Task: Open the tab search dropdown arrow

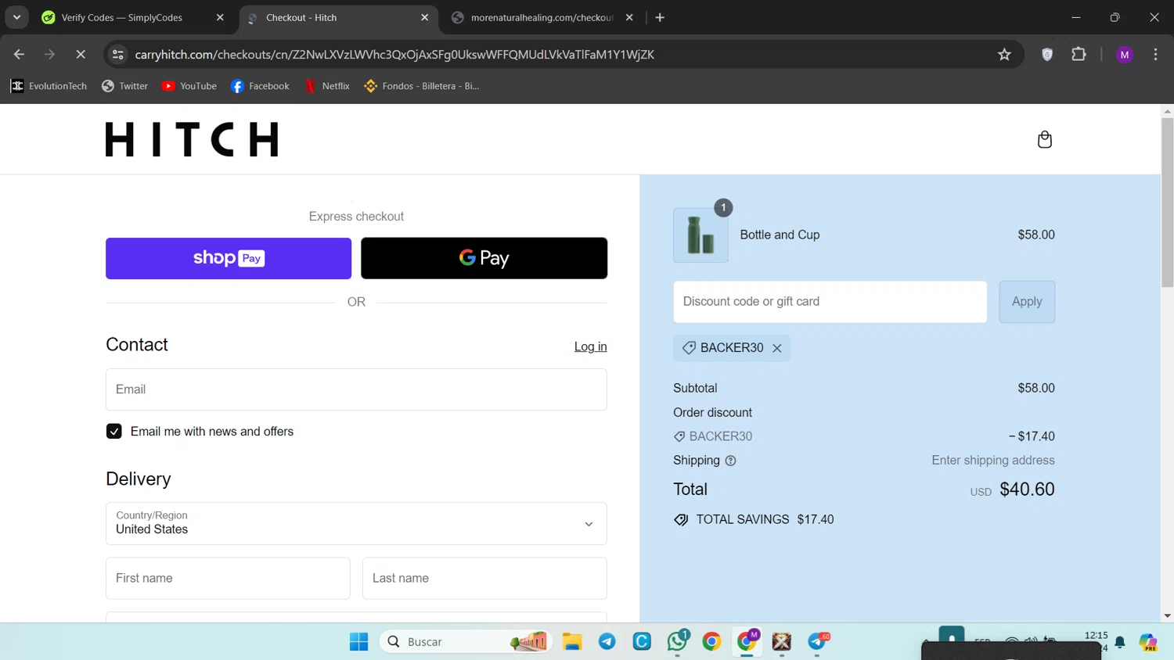Action: coord(16,17)
